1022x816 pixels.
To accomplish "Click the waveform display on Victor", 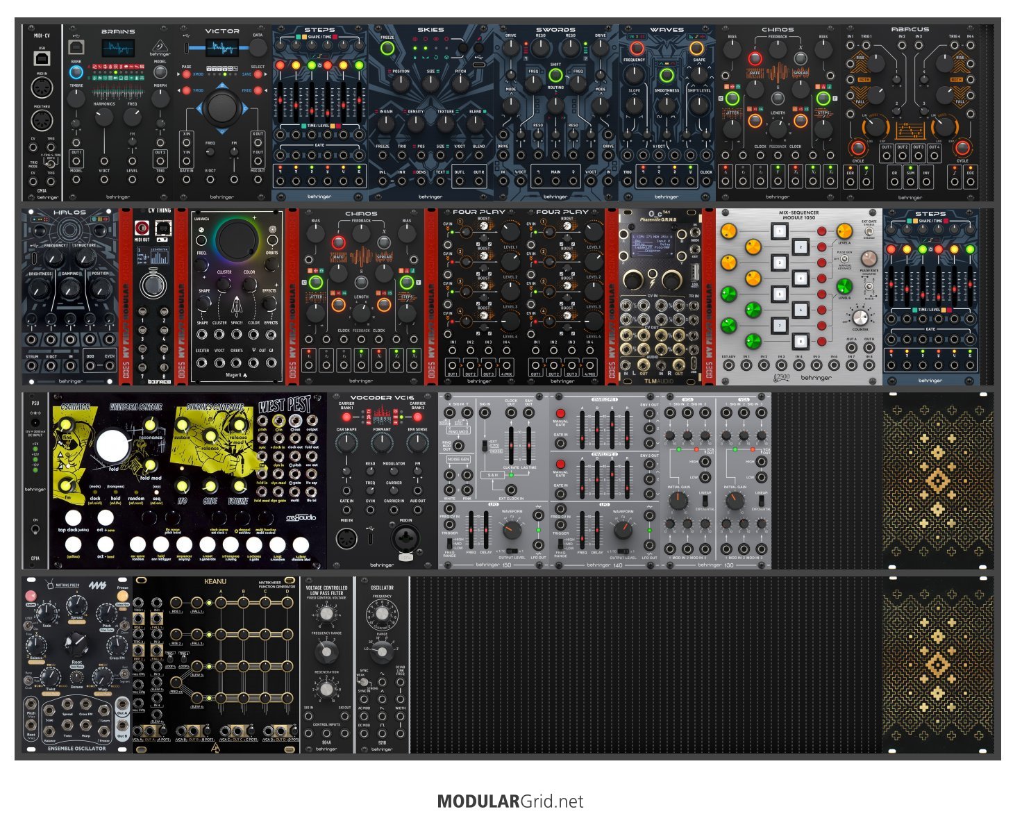I will pyautogui.click(x=222, y=47).
